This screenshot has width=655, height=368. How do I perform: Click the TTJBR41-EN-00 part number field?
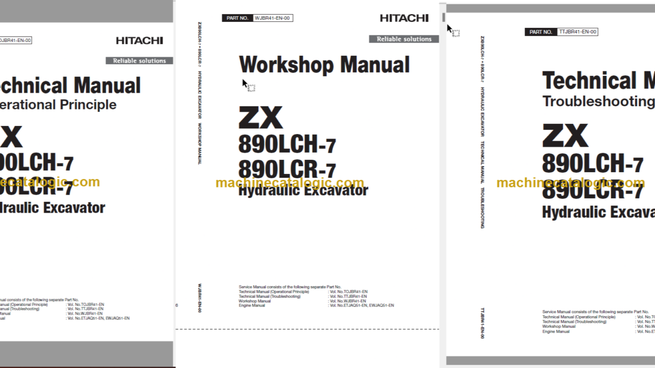pos(577,32)
